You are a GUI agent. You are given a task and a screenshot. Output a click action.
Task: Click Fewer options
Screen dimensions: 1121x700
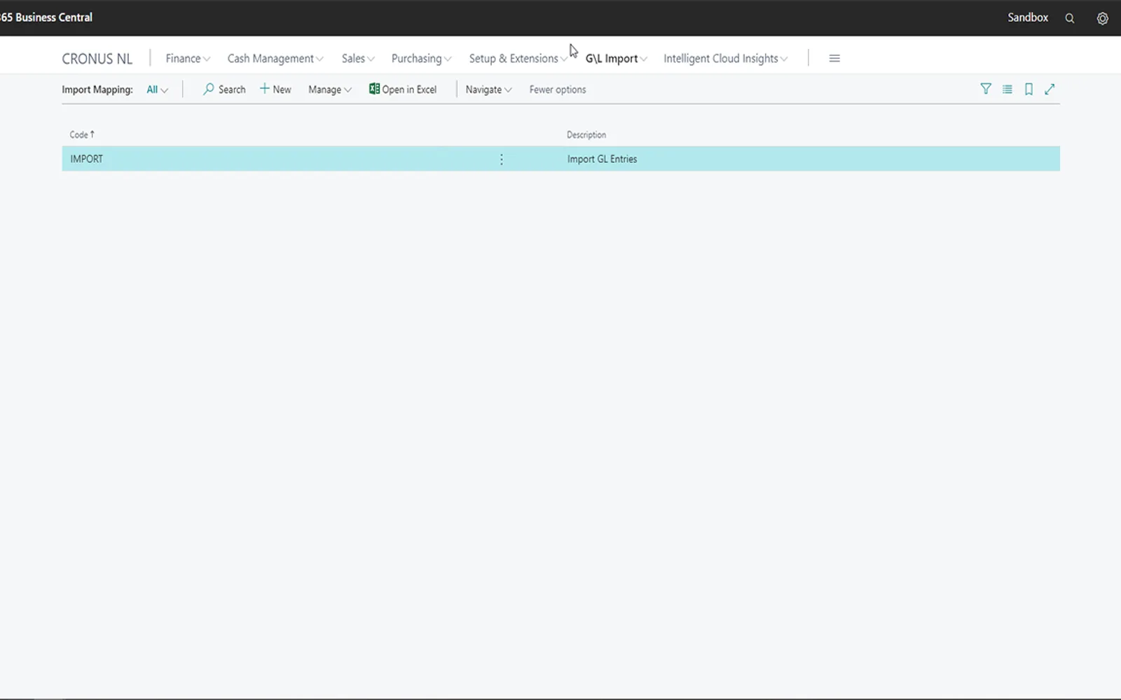[558, 90]
